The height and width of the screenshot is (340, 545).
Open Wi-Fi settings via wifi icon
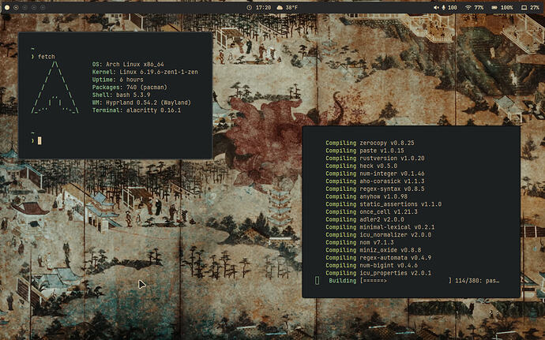tap(468, 7)
